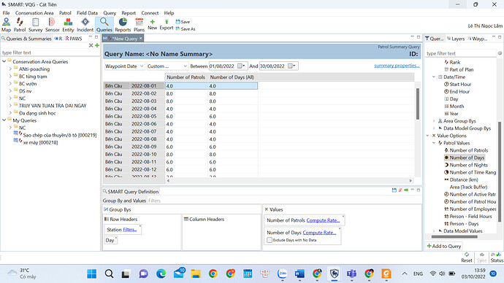Open the Conservation Area menu
504x283 pixels.
tap(34, 13)
